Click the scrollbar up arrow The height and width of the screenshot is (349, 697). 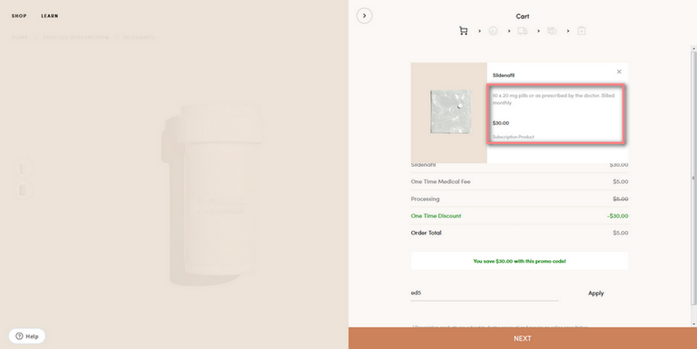coord(694,47)
